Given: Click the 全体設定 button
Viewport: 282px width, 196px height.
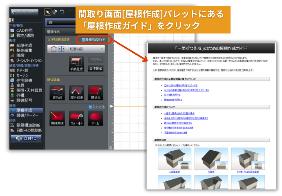Looking at the screenshot, I should 96,69.
